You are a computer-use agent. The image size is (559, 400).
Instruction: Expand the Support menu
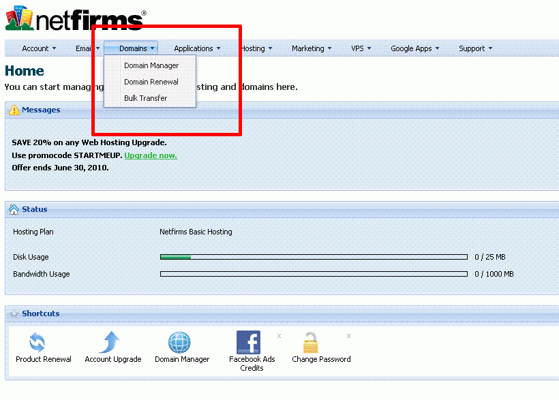pos(475,48)
